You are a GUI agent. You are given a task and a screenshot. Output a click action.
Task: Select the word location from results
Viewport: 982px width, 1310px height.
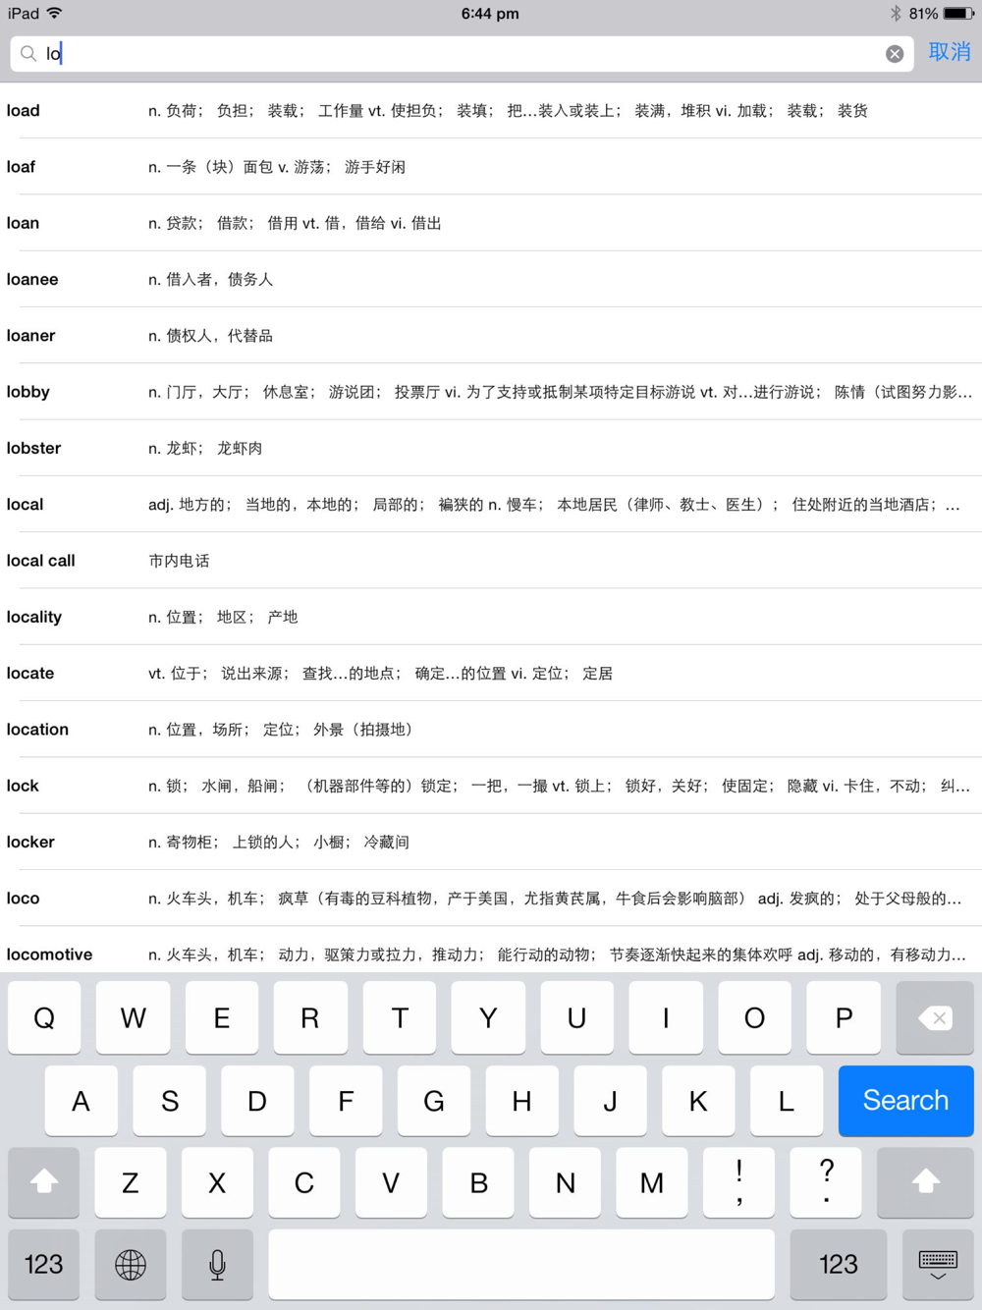tap(491, 730)
